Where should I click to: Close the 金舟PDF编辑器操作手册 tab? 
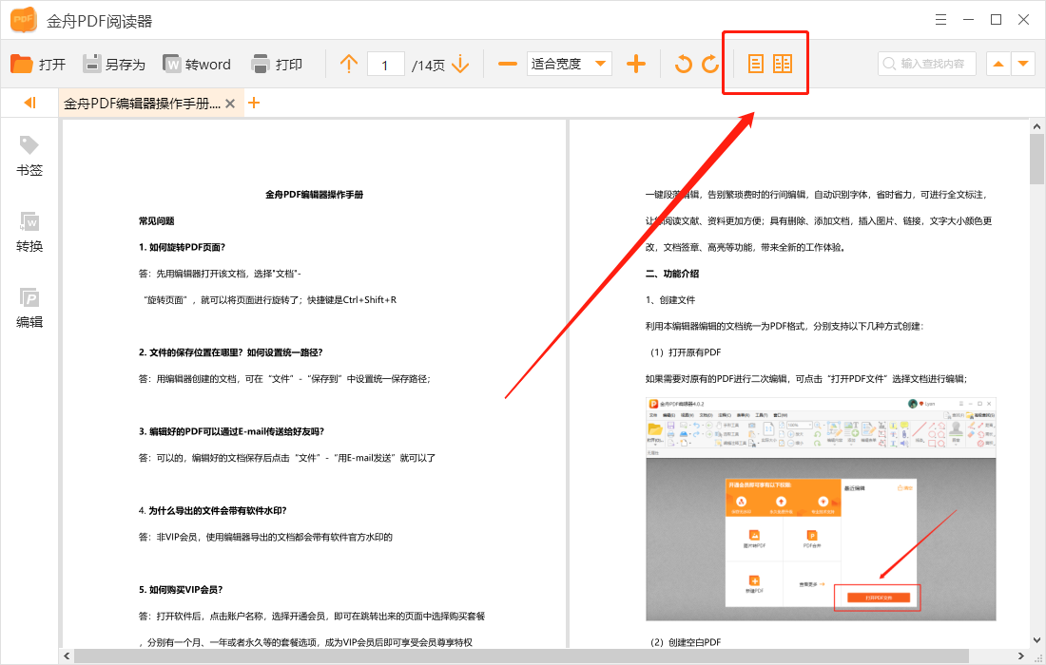pyautogui.click(x=230, y=104)
